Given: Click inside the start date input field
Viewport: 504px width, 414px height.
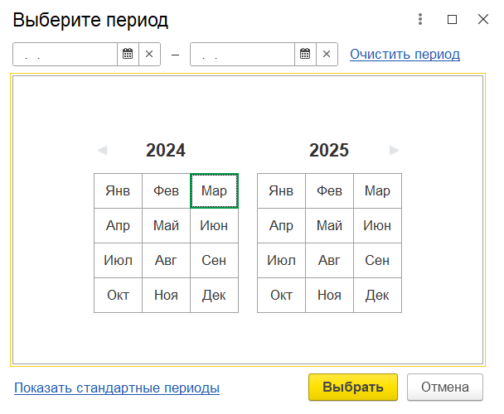Looking at the screenshot, I should (65, 55).
